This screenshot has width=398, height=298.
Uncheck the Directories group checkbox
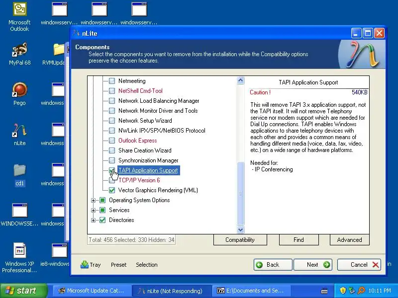[102, 220]
